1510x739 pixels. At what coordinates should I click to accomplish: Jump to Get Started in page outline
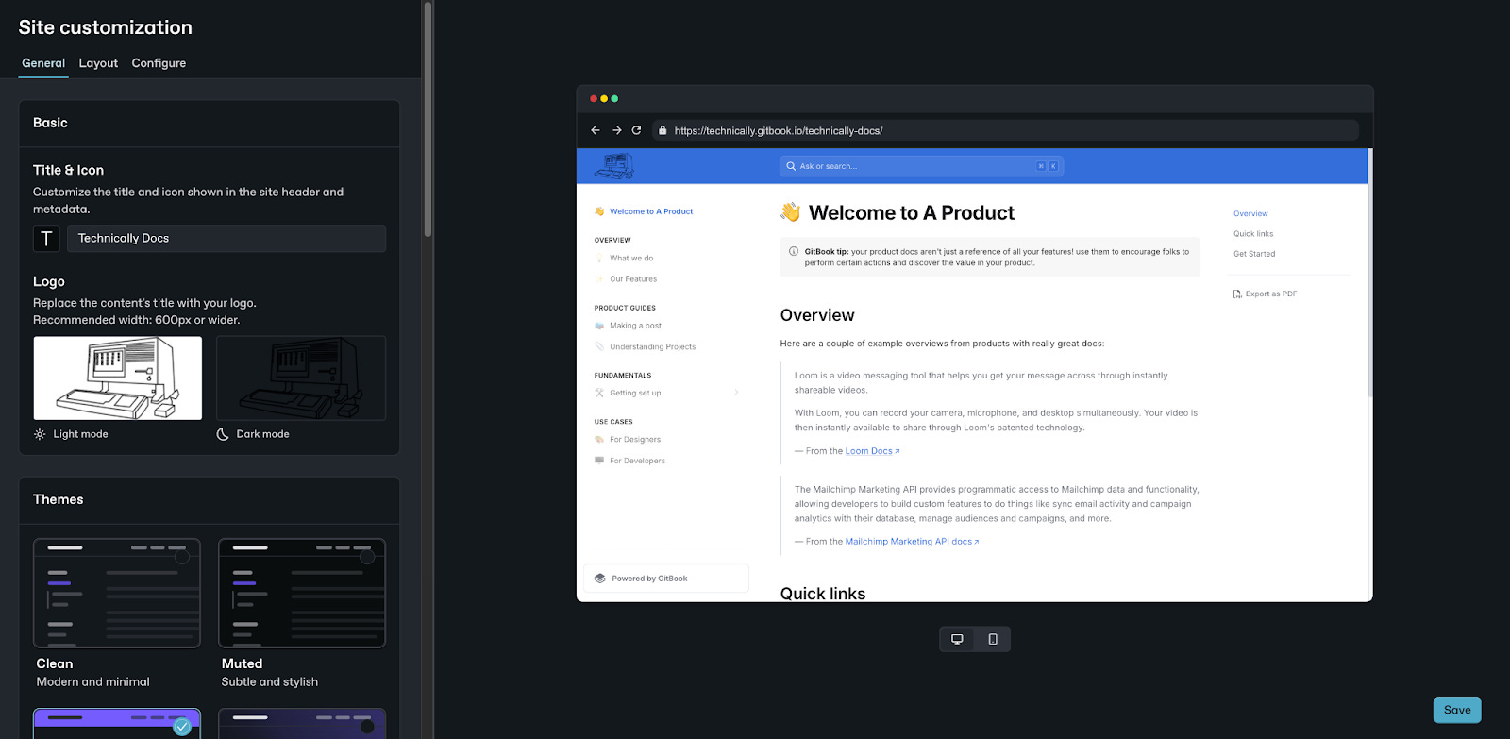point(1254,254)
